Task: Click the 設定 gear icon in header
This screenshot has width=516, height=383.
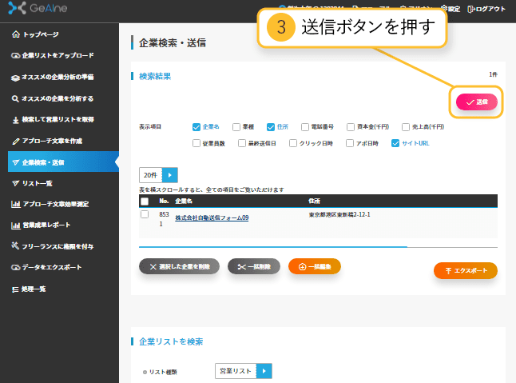Action: click(x=444, y=9)
